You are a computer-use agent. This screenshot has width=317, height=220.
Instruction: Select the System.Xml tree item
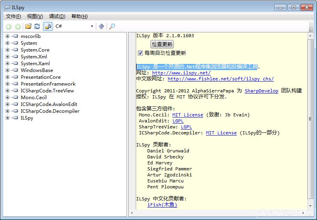pos(34,57)
